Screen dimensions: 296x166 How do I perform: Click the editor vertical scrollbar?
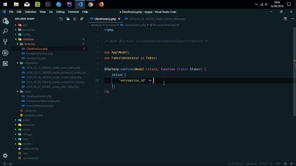point(295,71)
